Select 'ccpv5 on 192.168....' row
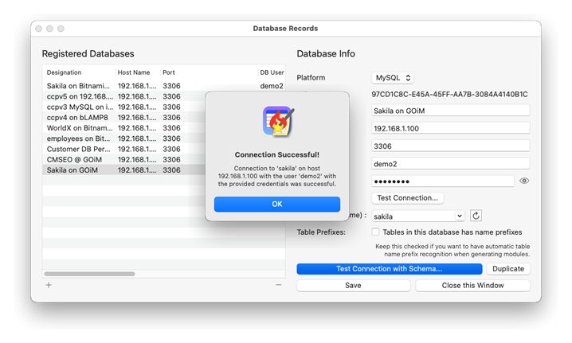This screenshot has height=343, width=572. pyautogui.click(x=124, y=96)
